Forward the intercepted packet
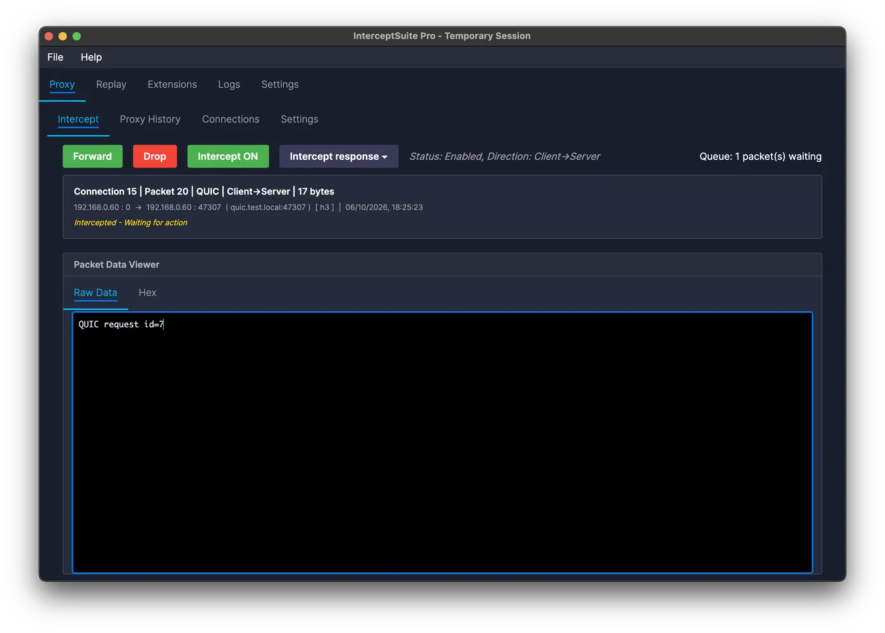The height and width of the screenshot is (633, 885). point(92,157)
